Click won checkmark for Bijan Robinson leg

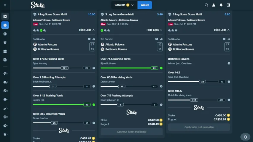pos(161,68)
